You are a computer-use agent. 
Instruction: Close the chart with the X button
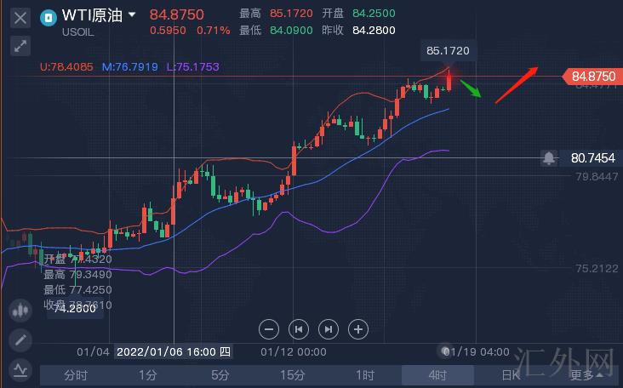tap(20, 17)
